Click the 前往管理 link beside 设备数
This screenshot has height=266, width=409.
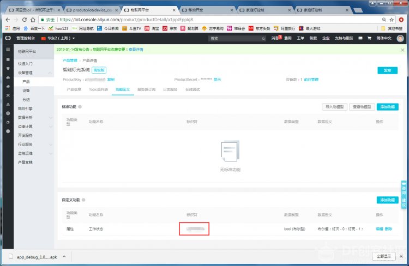311,80
